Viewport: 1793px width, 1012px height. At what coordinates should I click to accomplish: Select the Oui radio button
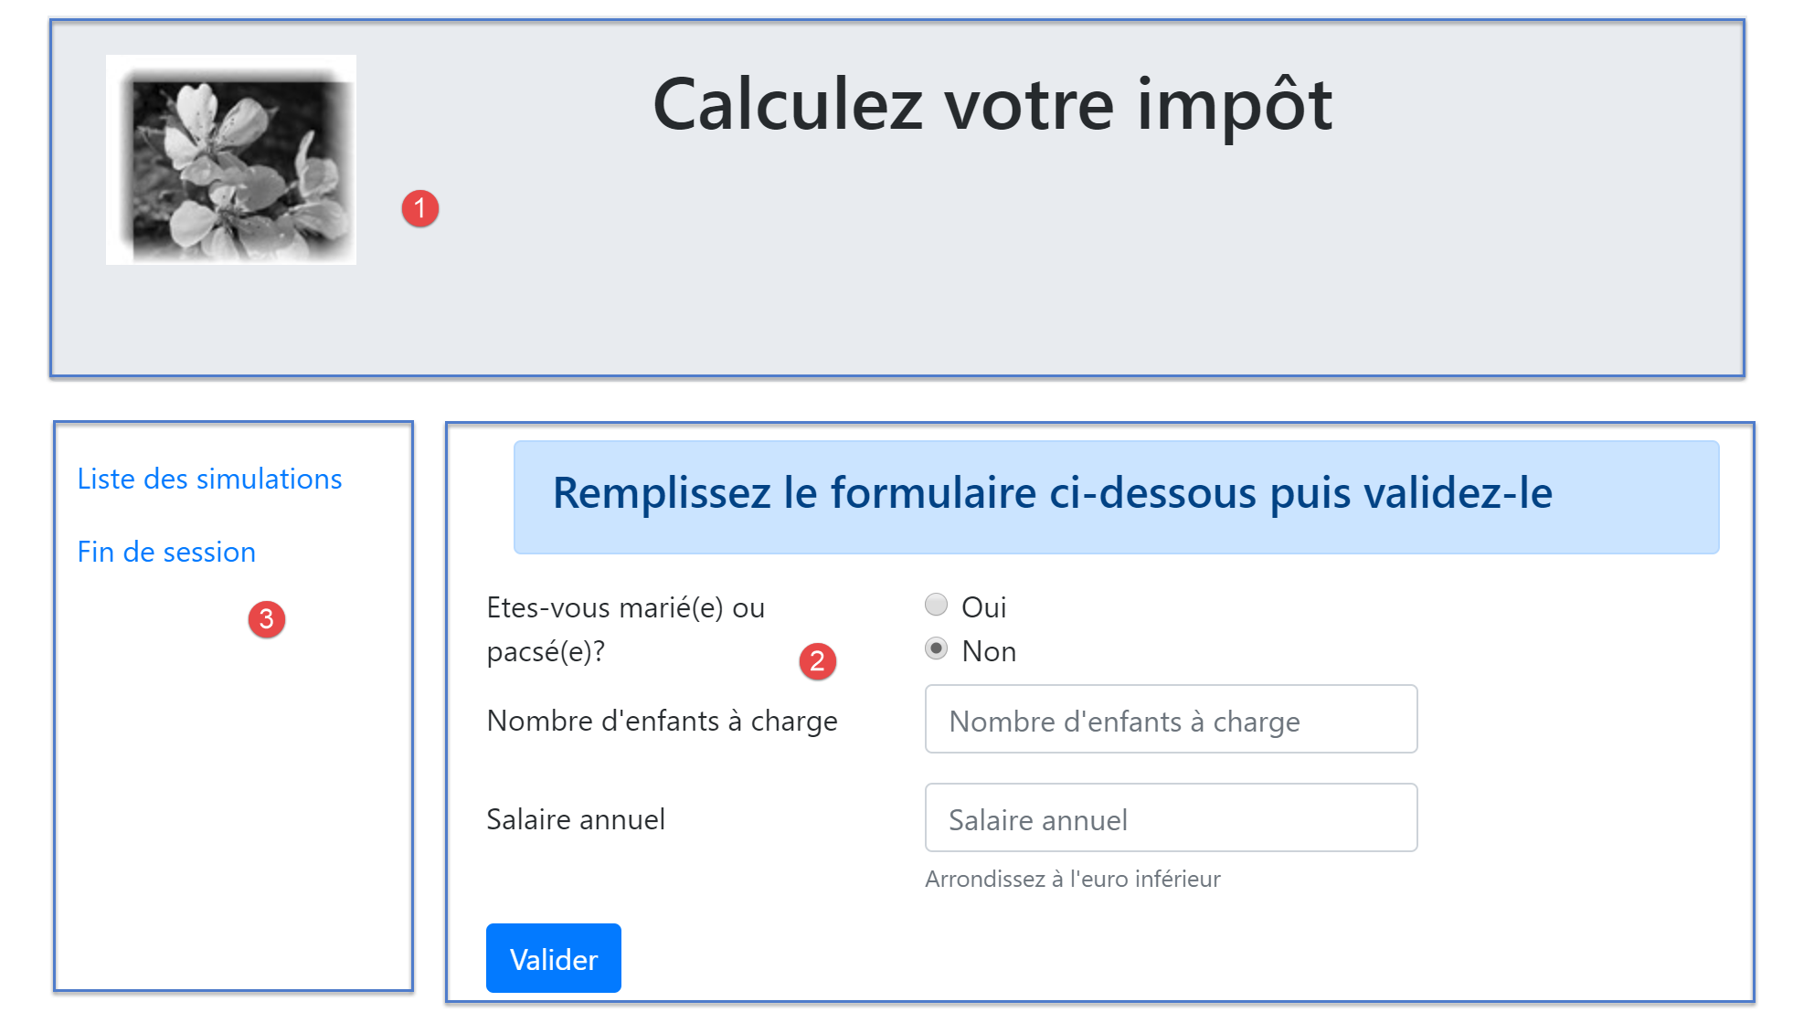(936, 605)
